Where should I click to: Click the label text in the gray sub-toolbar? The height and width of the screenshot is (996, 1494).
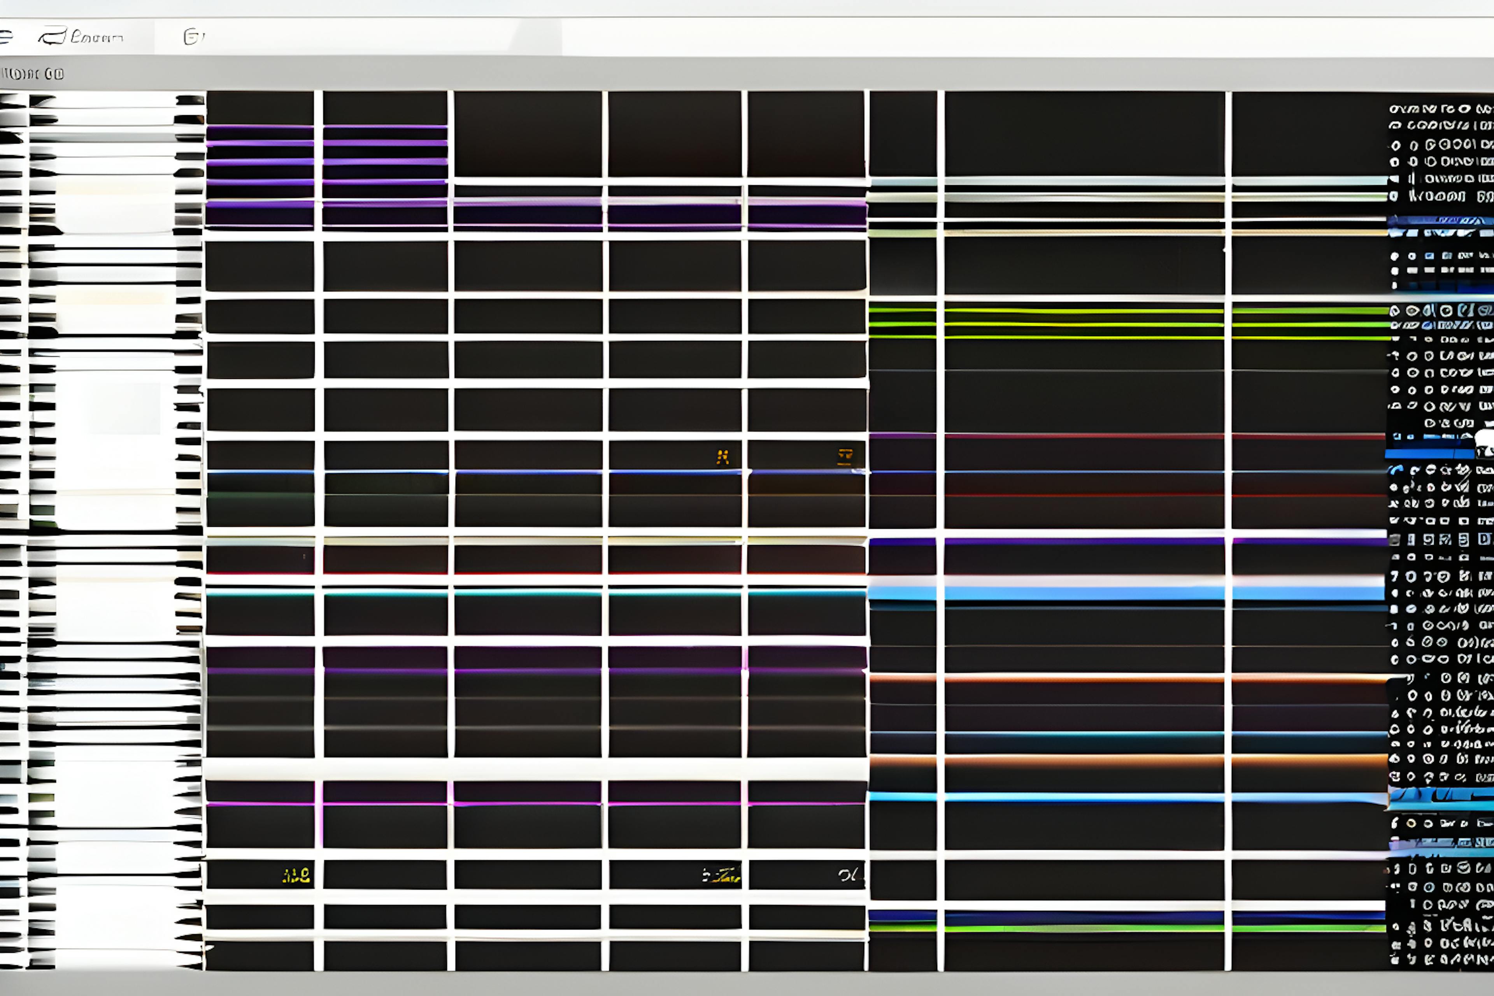[x=32, y=74]
